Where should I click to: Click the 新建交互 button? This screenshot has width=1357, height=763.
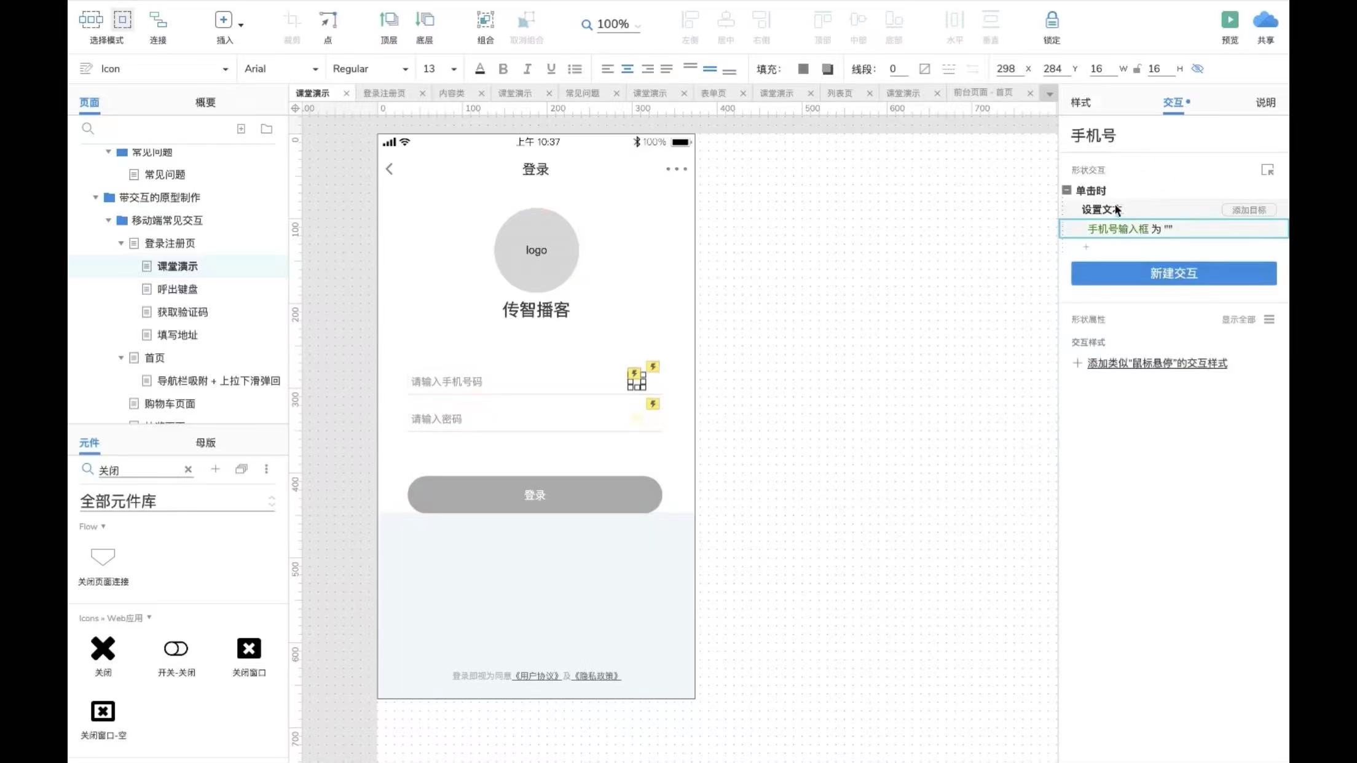[1173, 273]
